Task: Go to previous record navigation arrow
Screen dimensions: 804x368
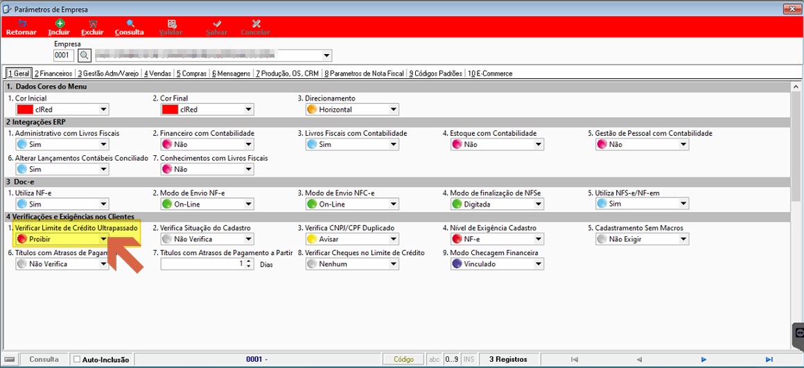Action: coord(640,359)
